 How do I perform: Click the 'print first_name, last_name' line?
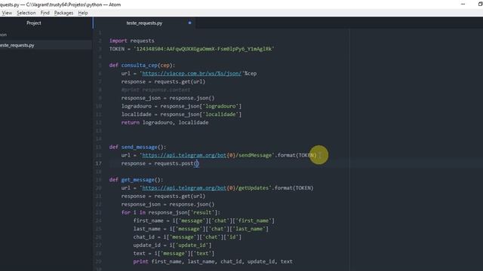tap(213, 261)
